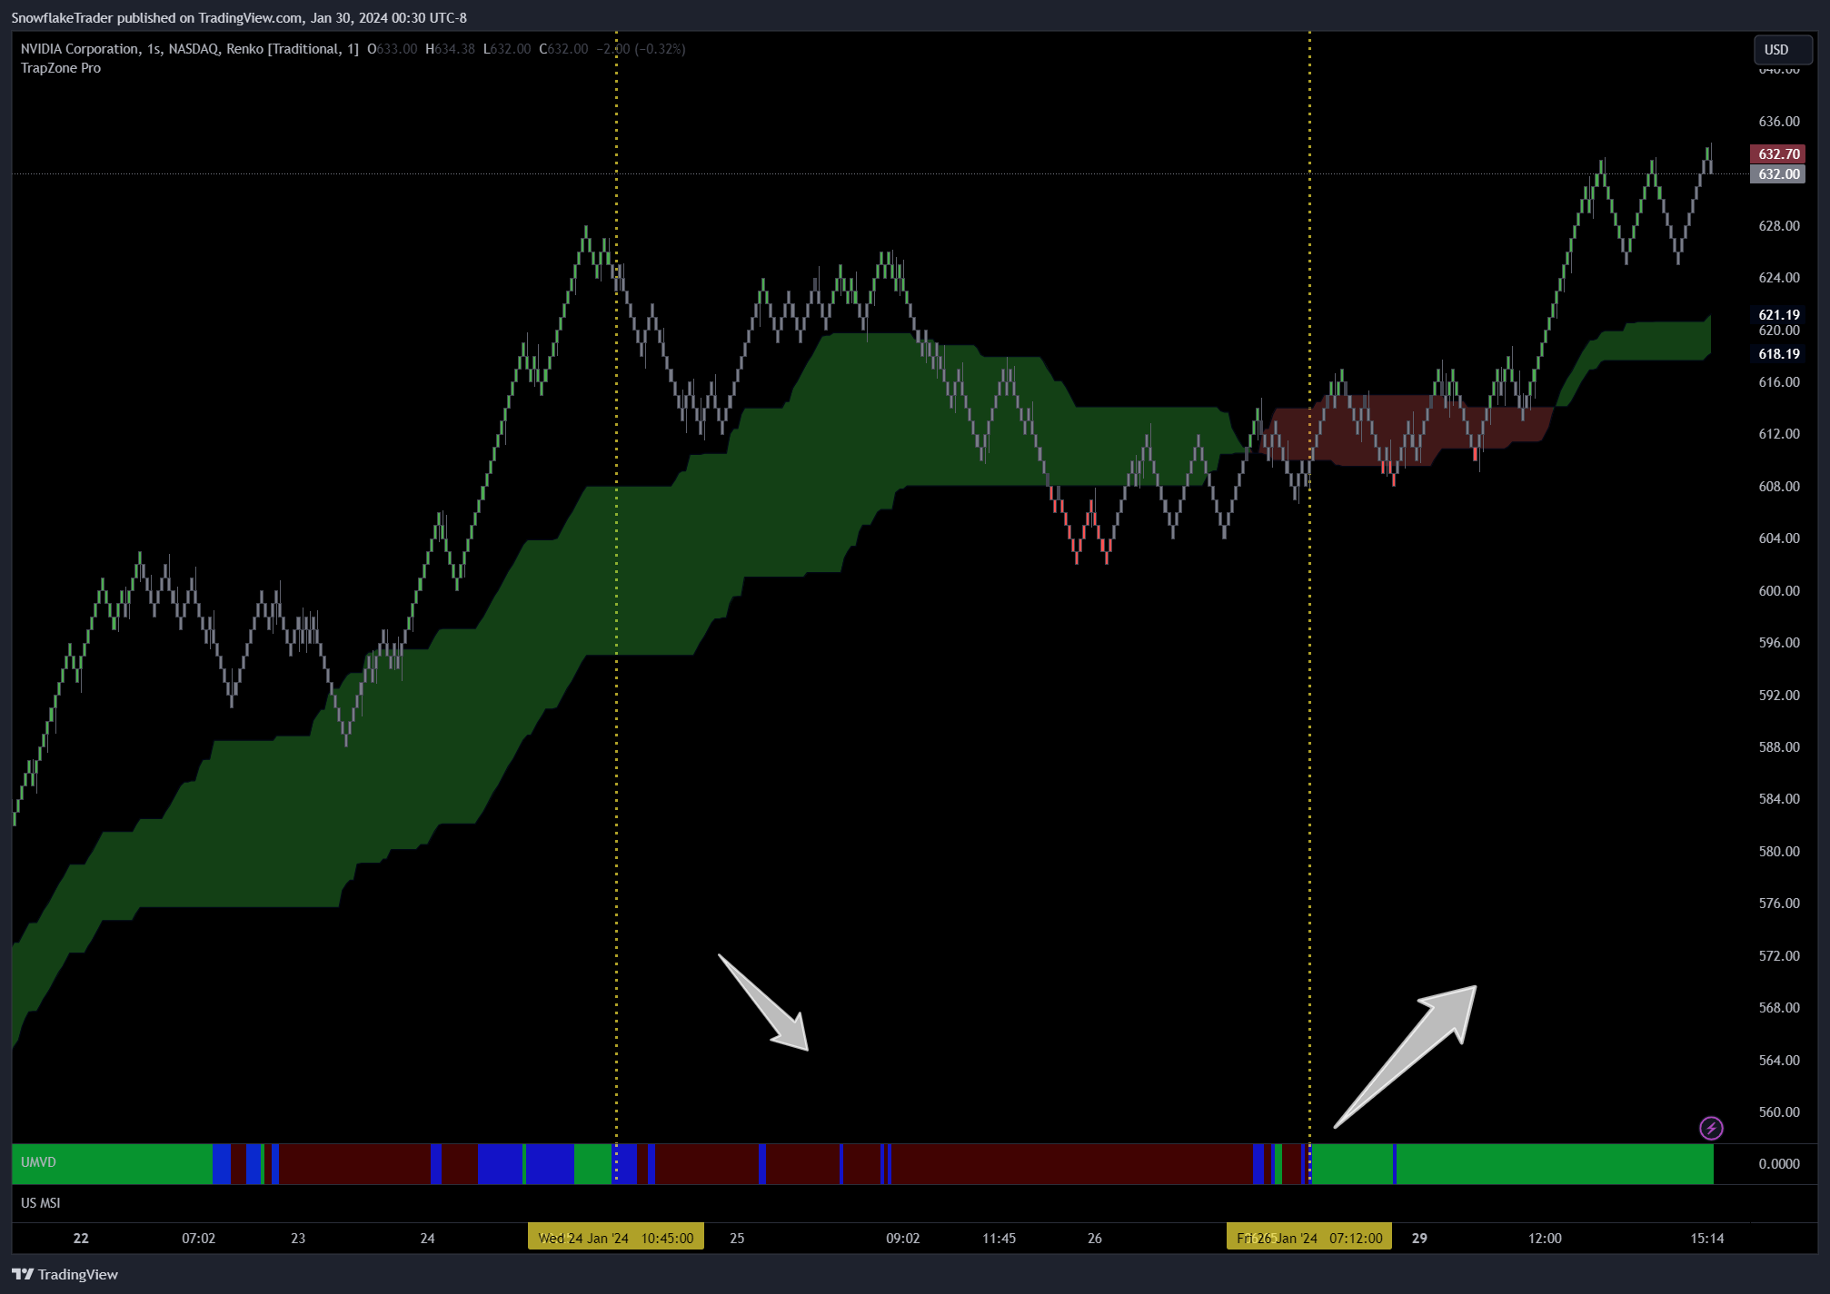The height and width of the screenshot is (1294, 1830).
Task: Click date 25 on time axis
Action: point(737,1239)
